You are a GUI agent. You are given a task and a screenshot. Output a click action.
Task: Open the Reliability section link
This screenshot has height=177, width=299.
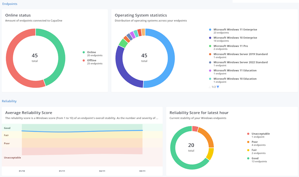coord(9,101)
